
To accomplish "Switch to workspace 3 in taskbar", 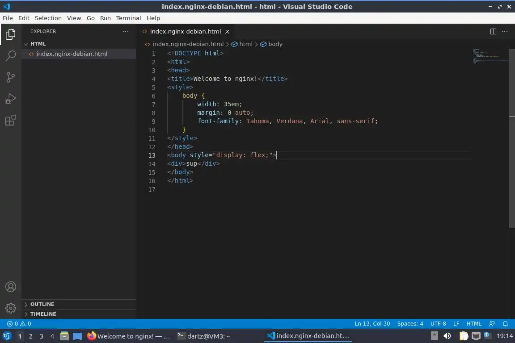I will pos(42,336).
